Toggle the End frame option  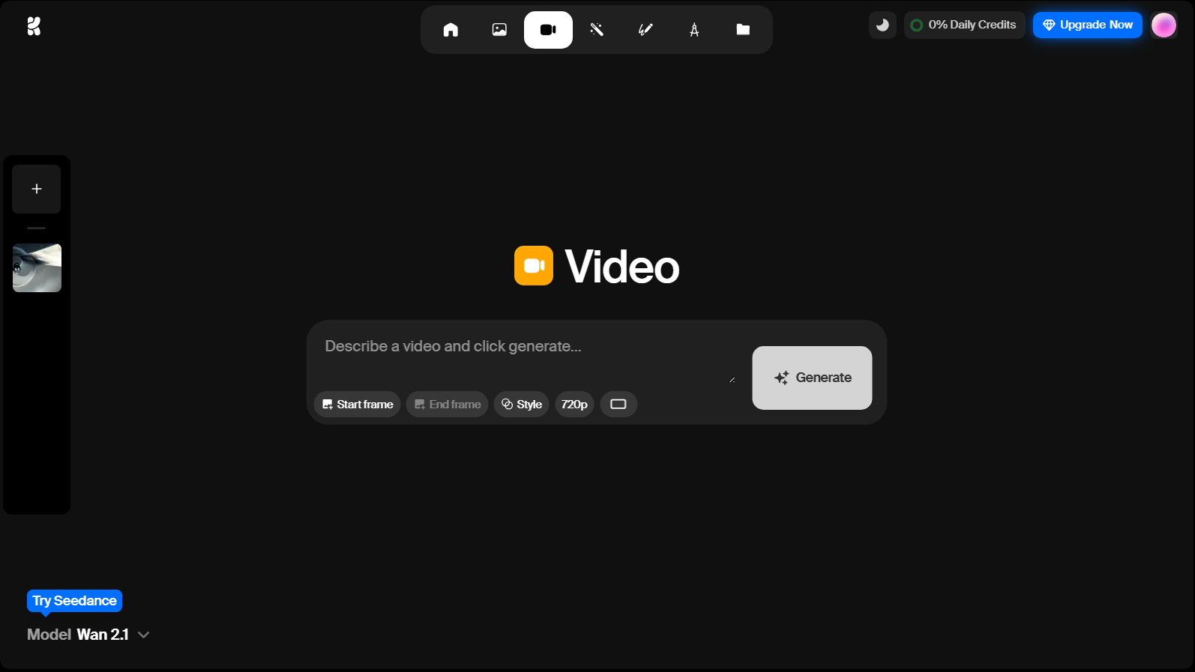click(448, 405)
